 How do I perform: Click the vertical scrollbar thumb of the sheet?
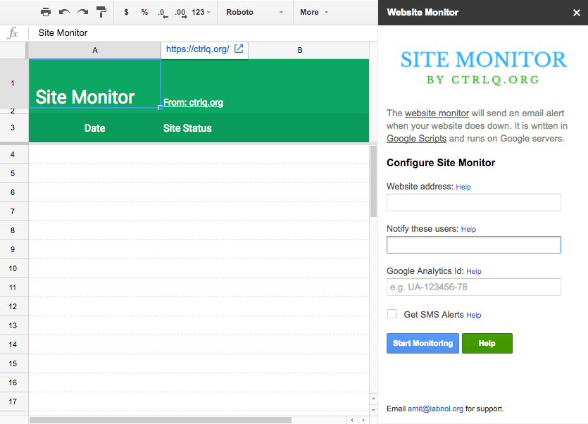(373, 182)
